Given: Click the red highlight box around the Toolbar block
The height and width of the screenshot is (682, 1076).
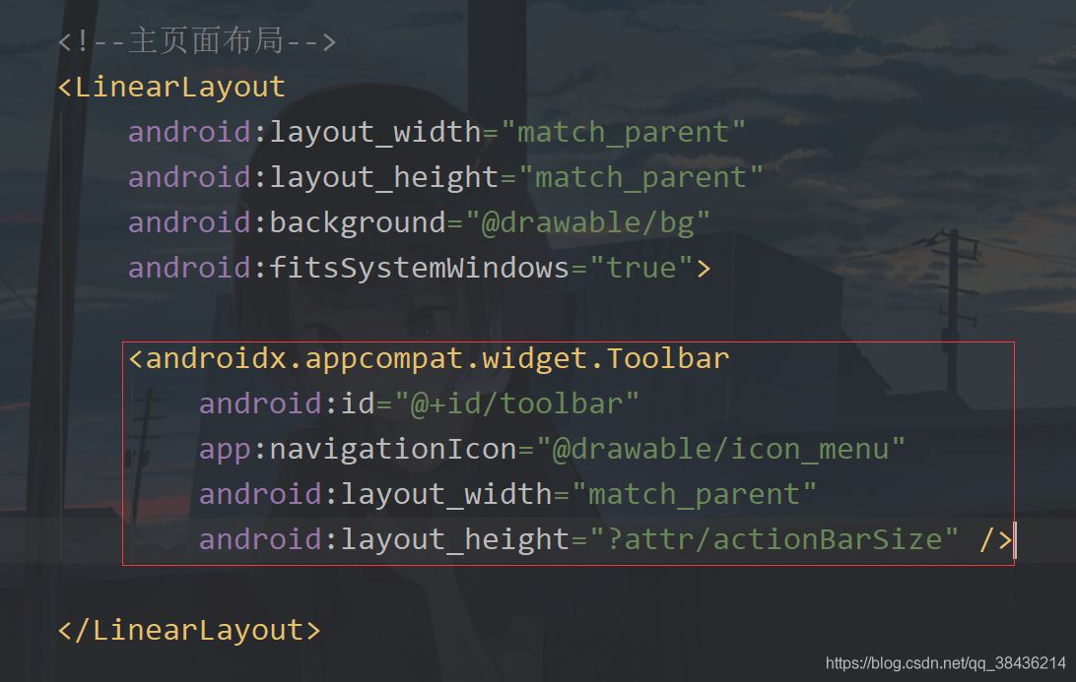Looking at the screenshot, I should click(567, 340).
